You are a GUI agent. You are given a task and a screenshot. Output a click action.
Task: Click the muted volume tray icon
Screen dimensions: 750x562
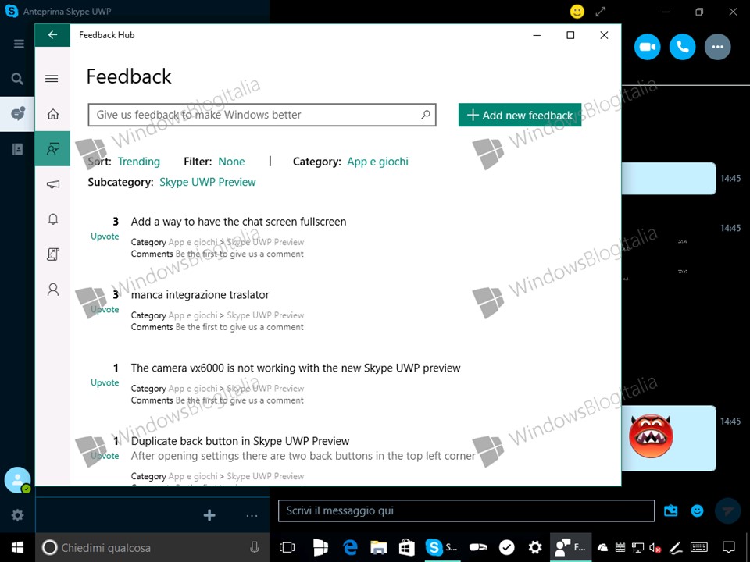coord(655,548)
